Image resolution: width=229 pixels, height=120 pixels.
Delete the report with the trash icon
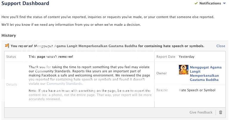221,112
